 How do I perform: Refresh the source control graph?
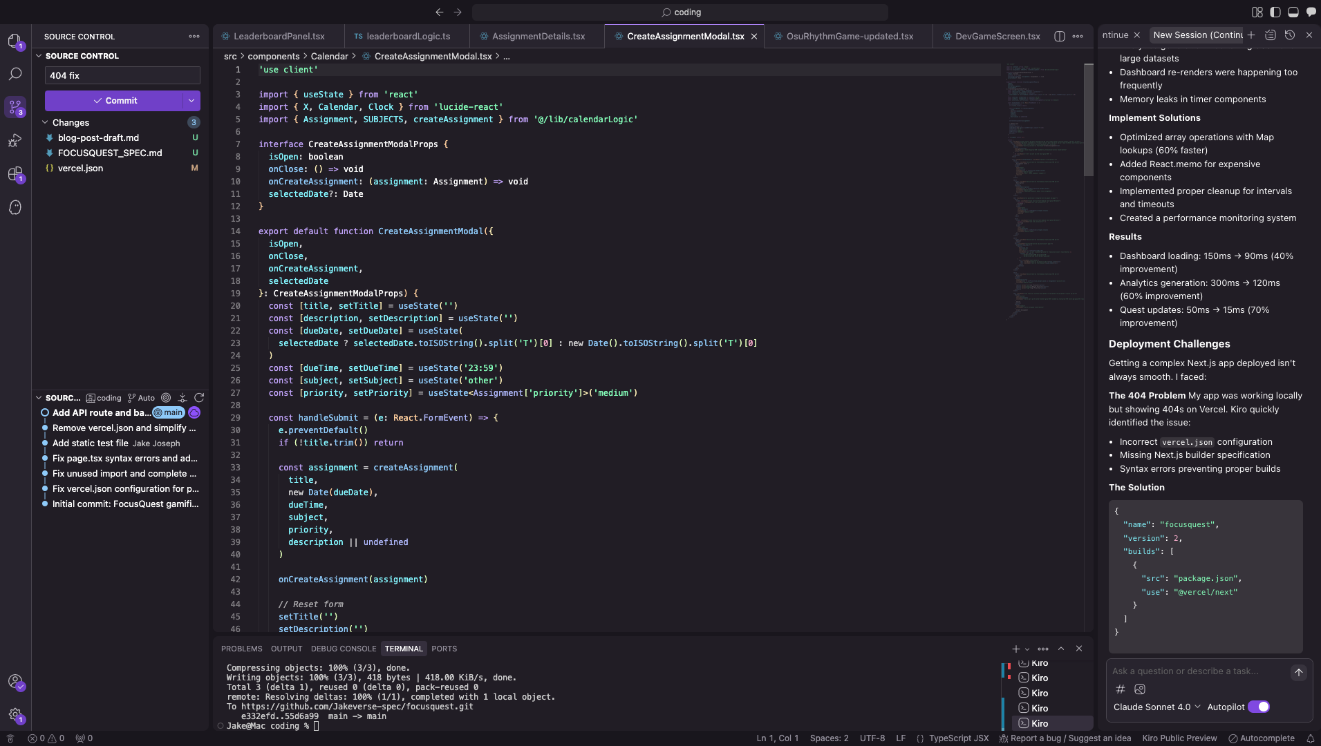(199, 398)
